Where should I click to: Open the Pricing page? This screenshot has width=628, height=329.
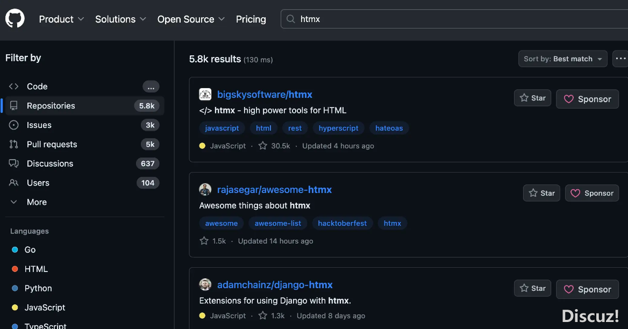[251, 19]
